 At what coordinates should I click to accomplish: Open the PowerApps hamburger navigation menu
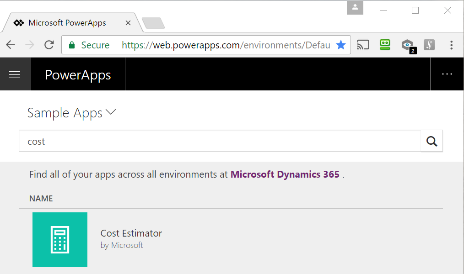click(x=15, y=74)
